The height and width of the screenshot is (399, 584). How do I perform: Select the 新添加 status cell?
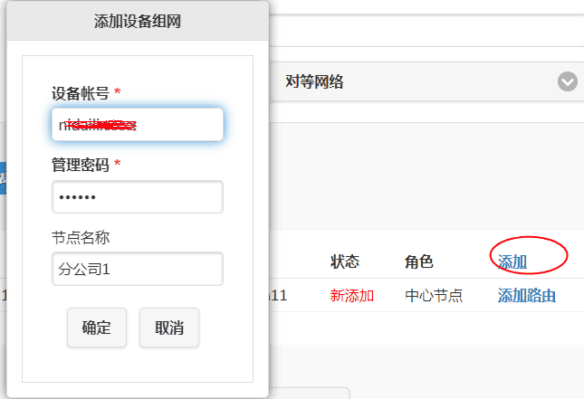coord(351,295)
